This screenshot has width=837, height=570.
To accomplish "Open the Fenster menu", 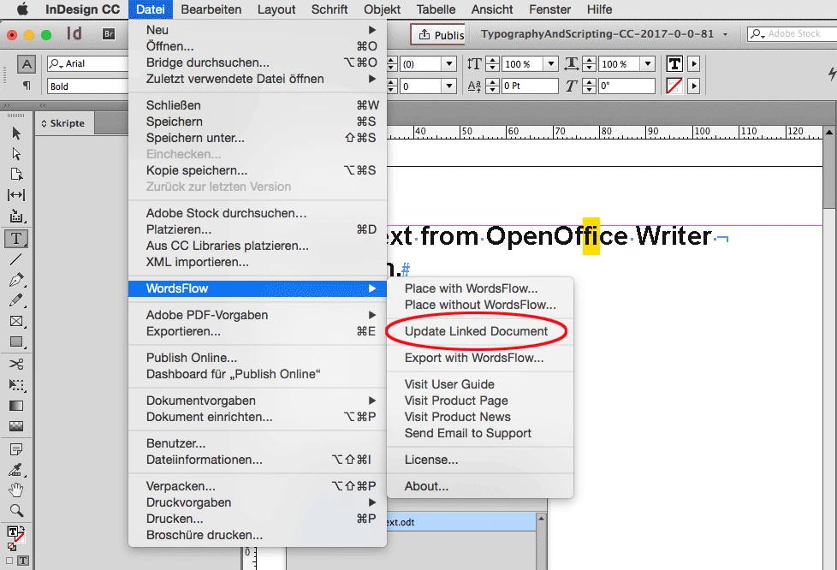I will pyautogui.click(x=549, y=9).
